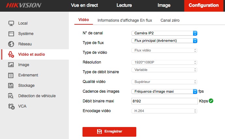Open the N° de canal dropdown
Image resolution: width=225 pixels, height=139 pixels.
click(x=164, y=33)
